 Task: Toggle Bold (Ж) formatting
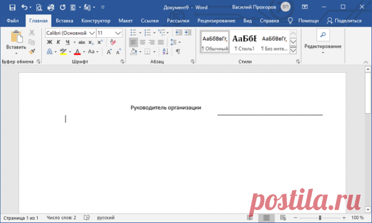pyautogui.click(x=50, y=42)
